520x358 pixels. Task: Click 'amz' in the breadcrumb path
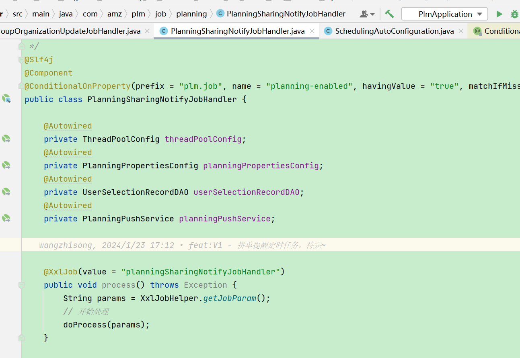pos(115,14)
